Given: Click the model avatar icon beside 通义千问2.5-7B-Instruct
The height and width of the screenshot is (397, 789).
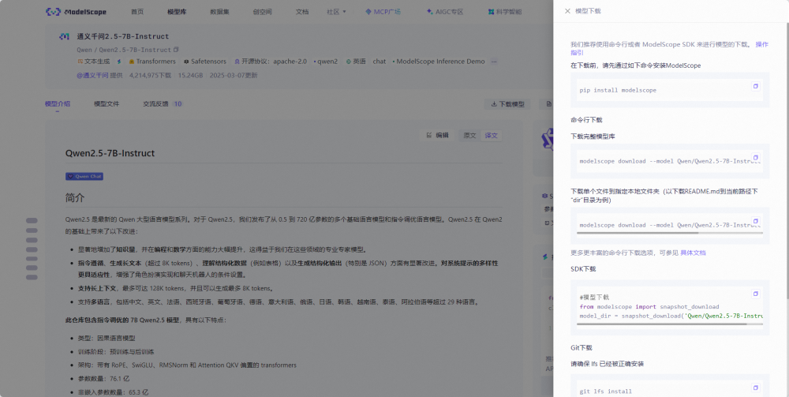Looking at the screenshot, I should (64, 36).
